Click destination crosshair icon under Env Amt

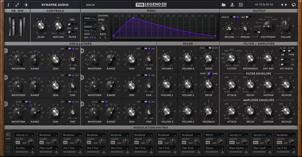[32, 152]
